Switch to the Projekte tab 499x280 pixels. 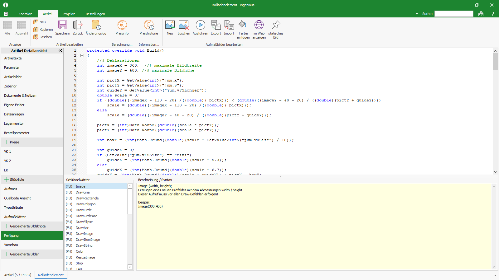point(69,14)
